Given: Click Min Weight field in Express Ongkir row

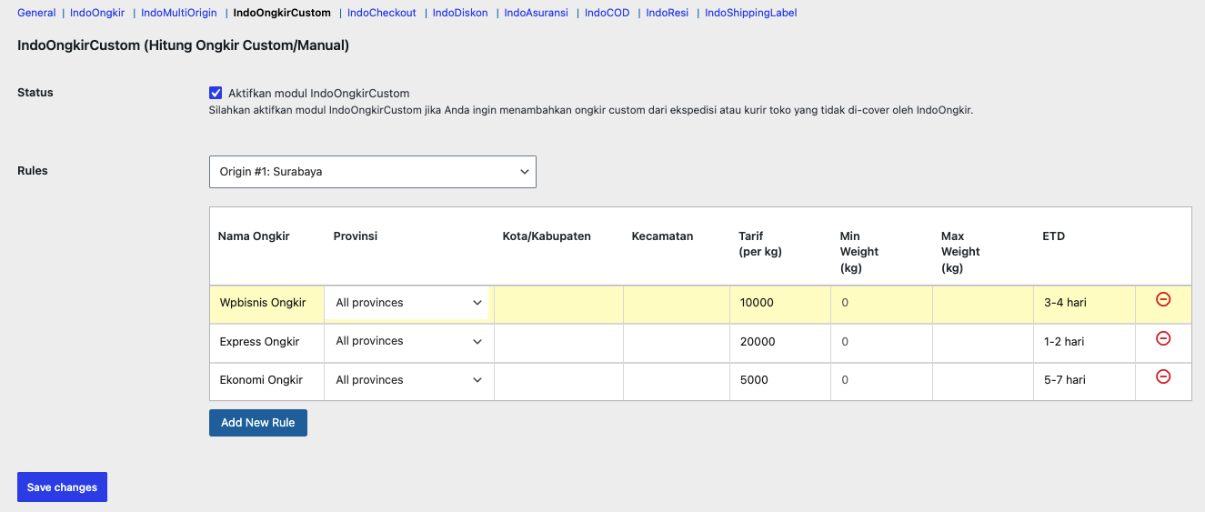Looking at the screenshot, I should pos(881,342).
